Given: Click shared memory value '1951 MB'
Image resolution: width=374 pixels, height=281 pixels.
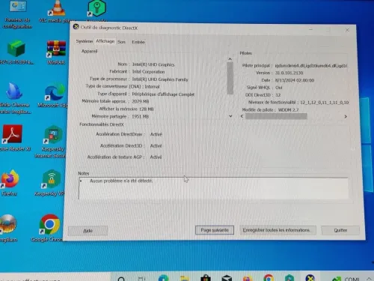Looking at the screenshot, I should 140,116.
